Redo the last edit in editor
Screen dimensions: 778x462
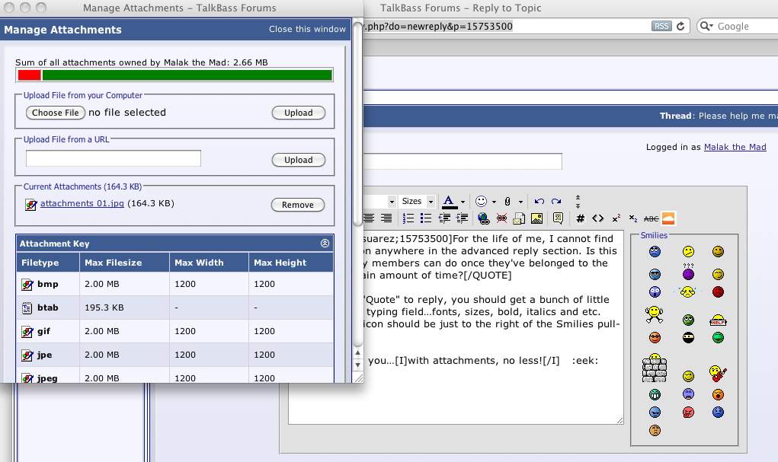coord(556,201)
